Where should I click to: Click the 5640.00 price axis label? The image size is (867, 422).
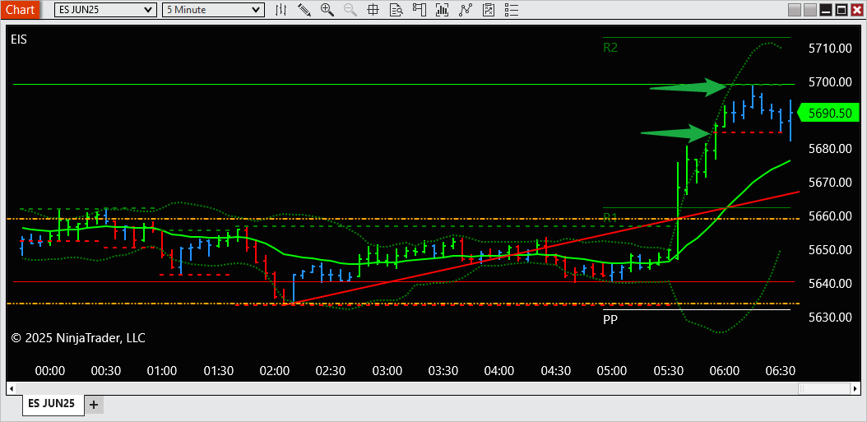click(831, 284)
